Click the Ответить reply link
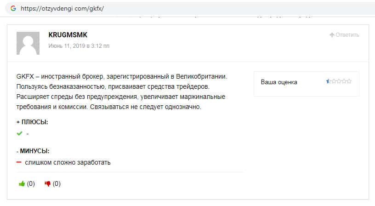 pyautogui.click(x=347, y=35)
